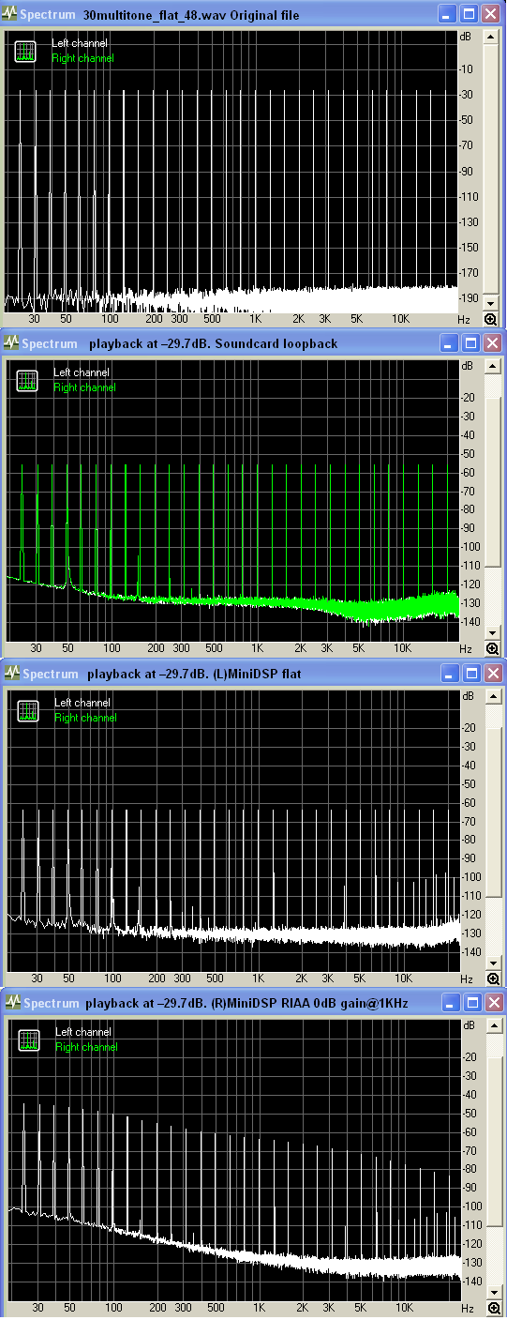Click 'Left channel' legend in MiniDSP RIAA window
Viewport: 507px width, 1320px height.
click(x=82, y=1031)
